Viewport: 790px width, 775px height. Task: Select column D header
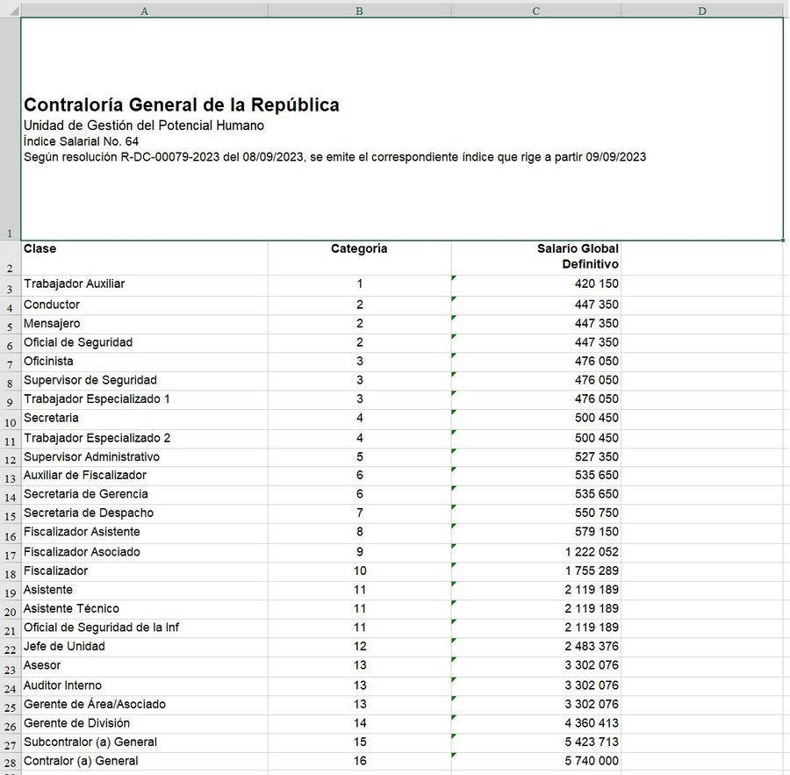coord(701,11)
